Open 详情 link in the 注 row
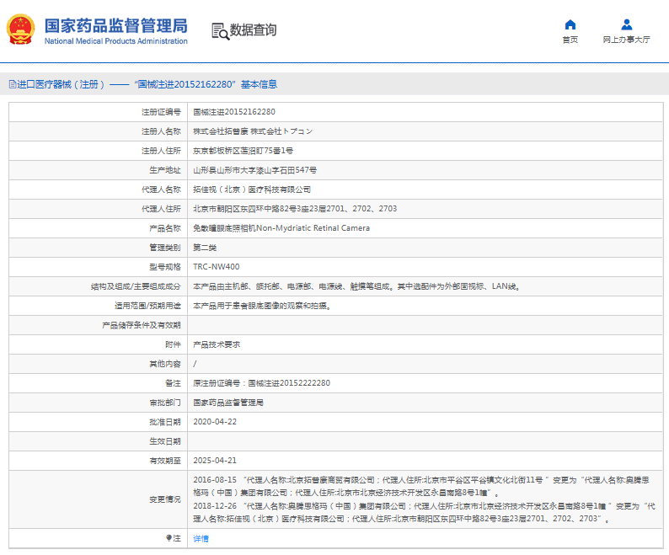669x555 pixels. click(x=201, y=538)
